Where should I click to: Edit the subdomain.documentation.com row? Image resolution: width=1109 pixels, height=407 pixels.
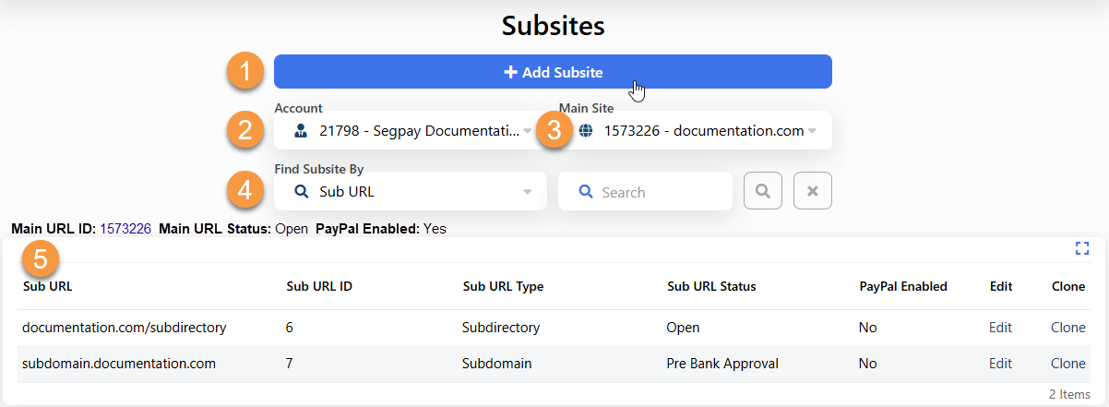1000,364
